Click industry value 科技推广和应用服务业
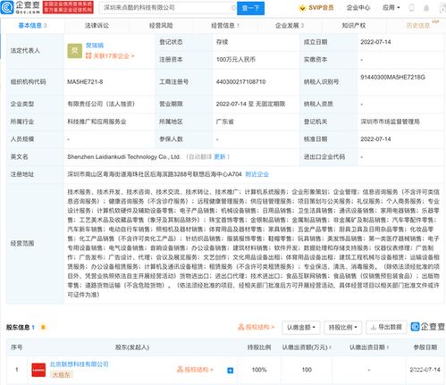 pyautogui.click(x=97, y=121)
